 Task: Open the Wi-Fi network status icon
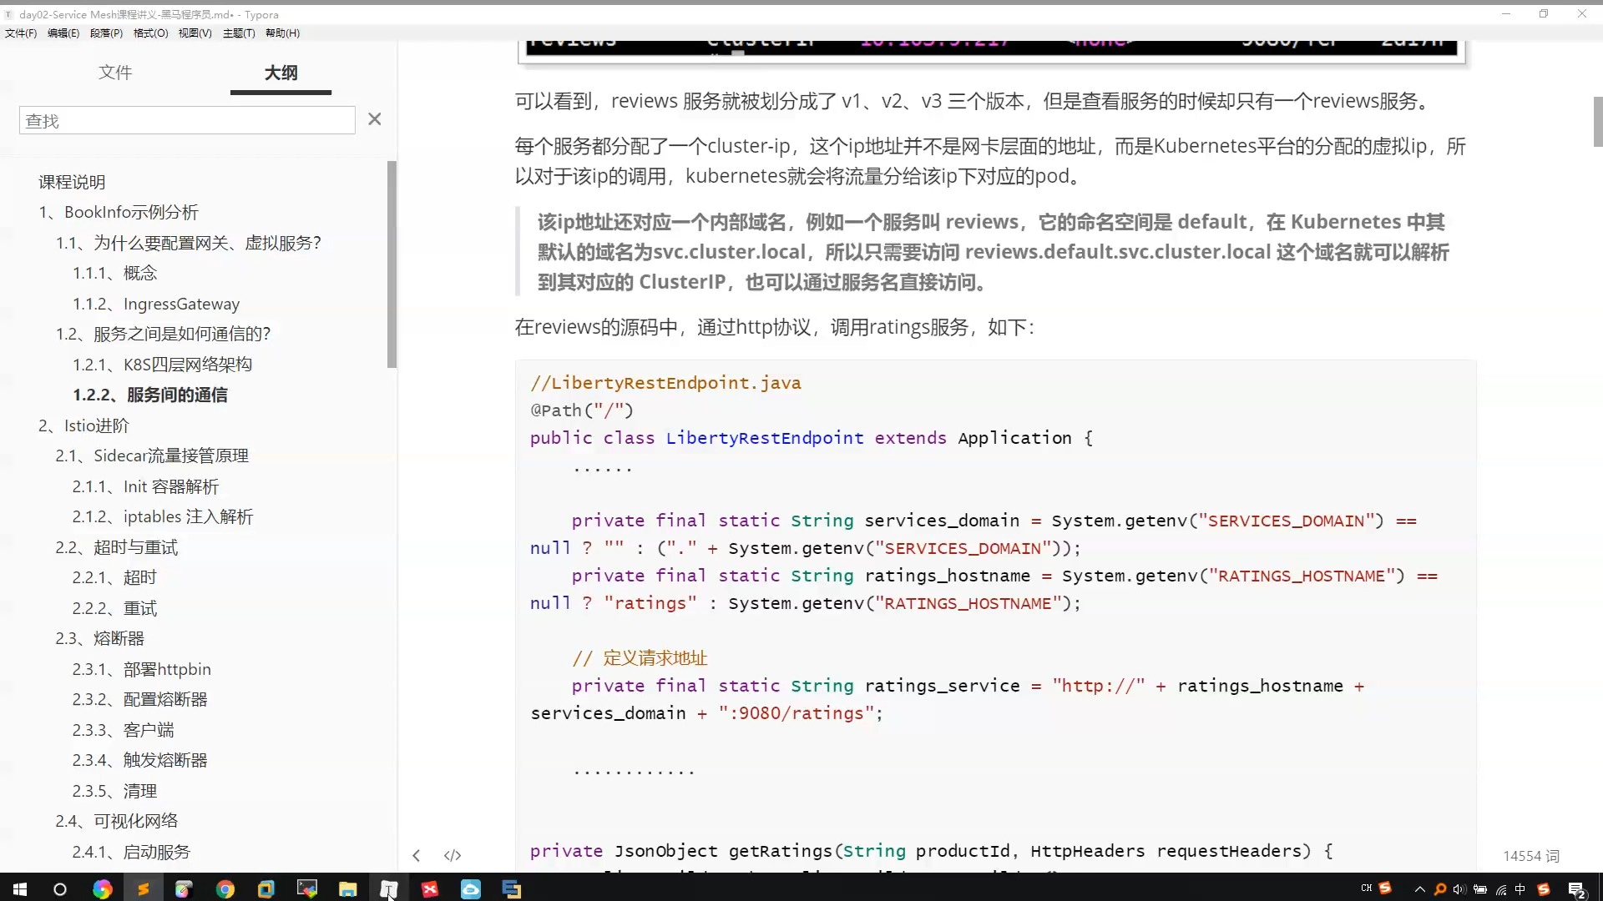click(1500, 889)
